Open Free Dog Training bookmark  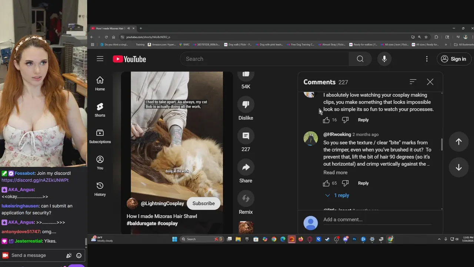[300, 44]
